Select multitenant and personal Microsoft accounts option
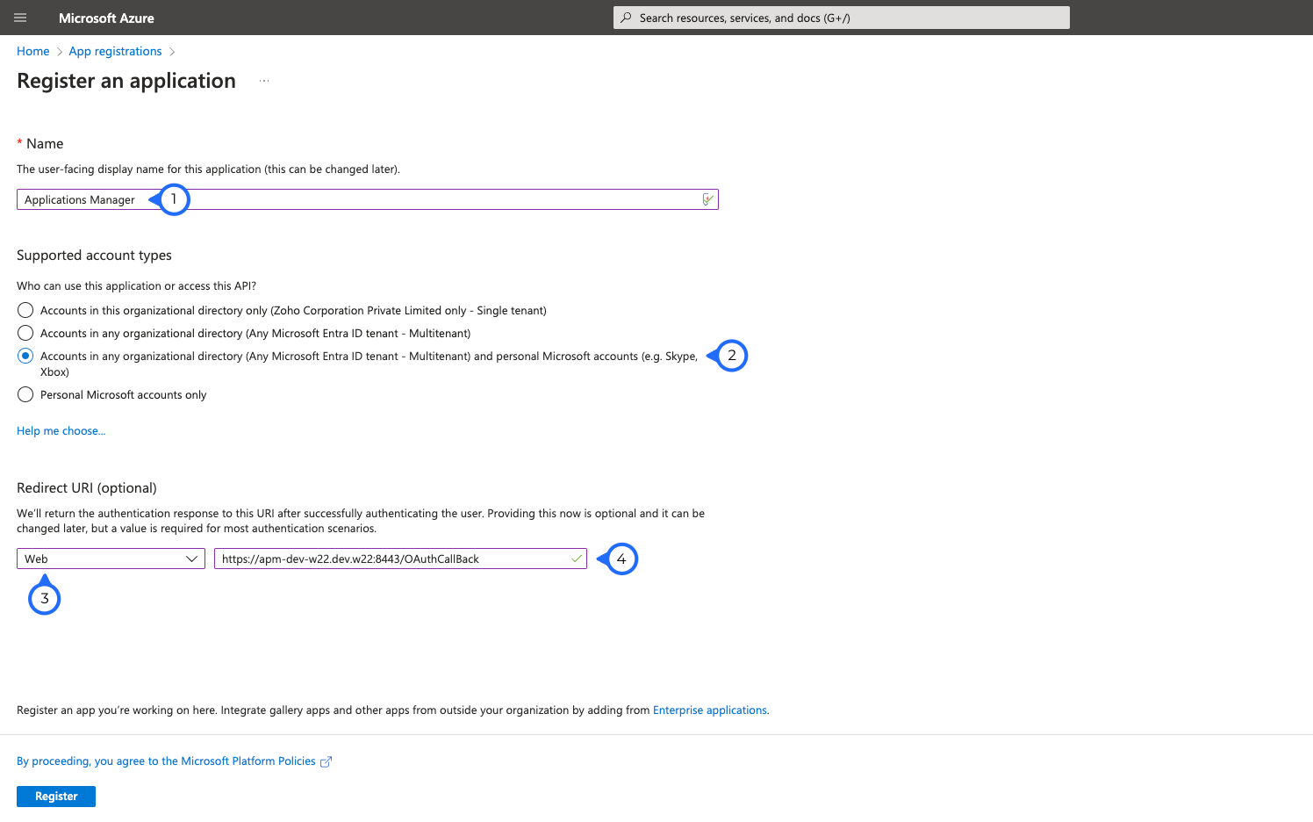This screenshot has height=822, width=1313. 25,356
